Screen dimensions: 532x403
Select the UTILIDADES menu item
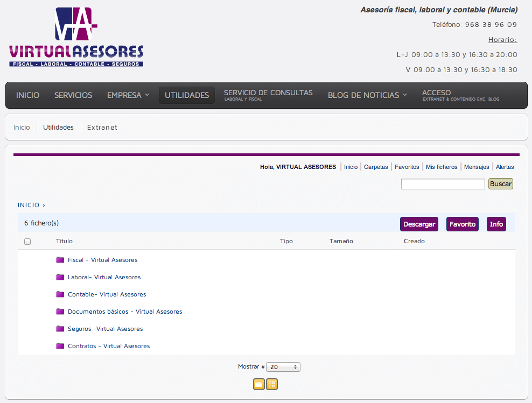tap(187, 95)
